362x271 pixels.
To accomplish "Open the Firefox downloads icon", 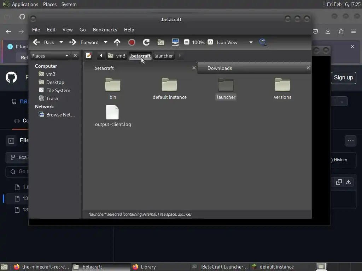I will click(x=328, y=31).
